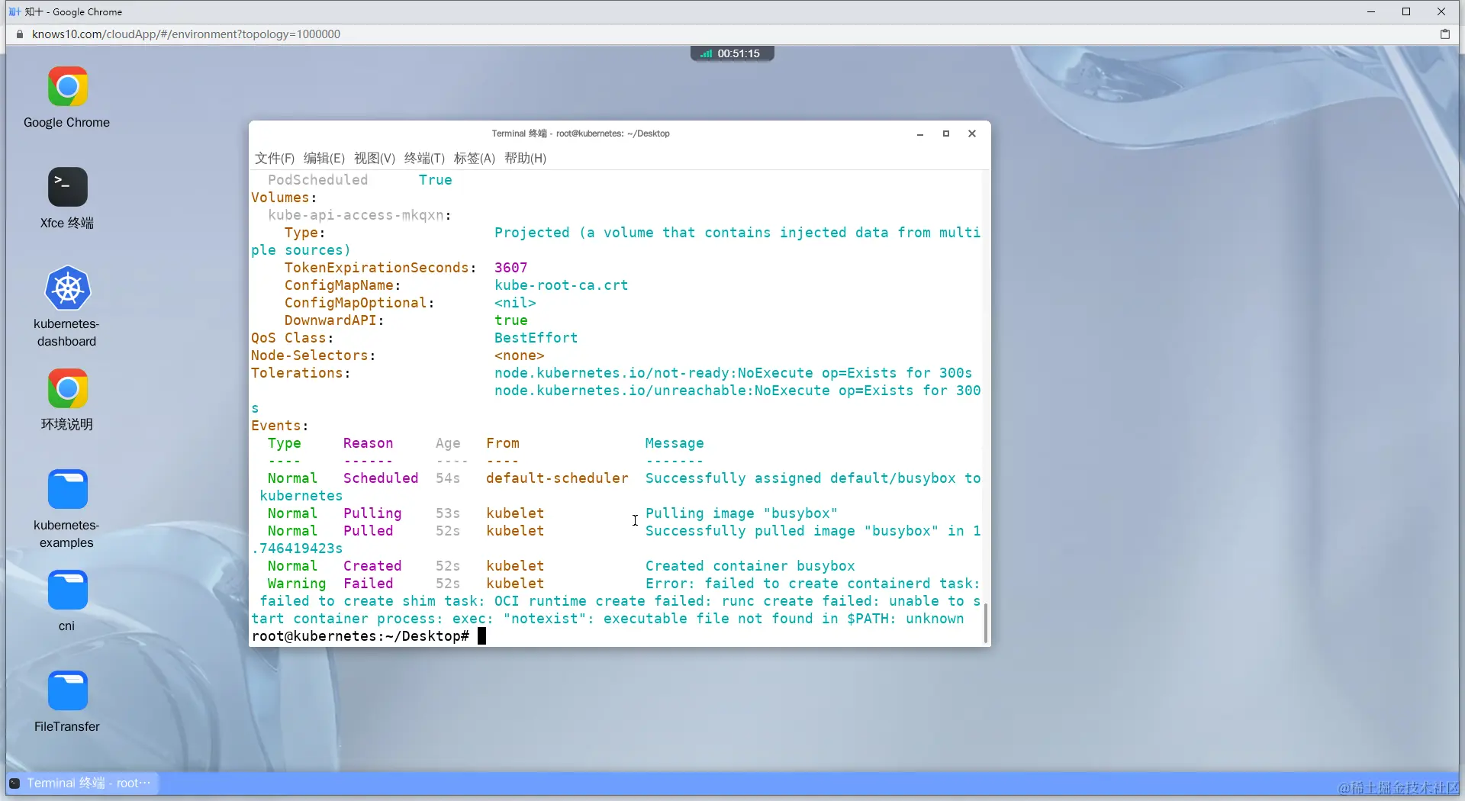Click the 'ConfigMapName:' label

click(x=343, y=285)
